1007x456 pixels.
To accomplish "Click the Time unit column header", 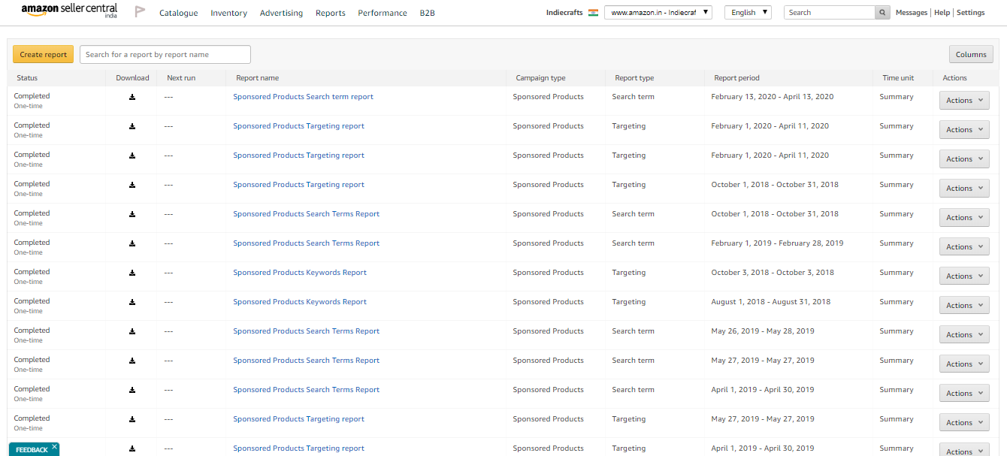I will coord(898,78).
